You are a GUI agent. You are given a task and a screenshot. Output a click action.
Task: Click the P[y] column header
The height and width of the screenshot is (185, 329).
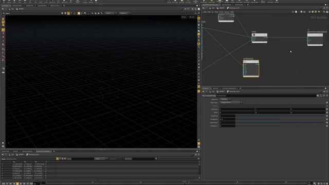25,162
